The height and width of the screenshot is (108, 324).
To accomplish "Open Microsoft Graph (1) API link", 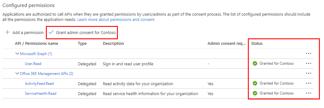I will pos(36,54).
